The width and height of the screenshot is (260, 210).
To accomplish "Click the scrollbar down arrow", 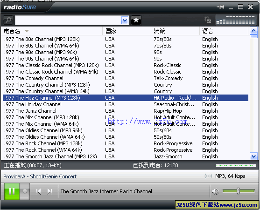I will pos(253,156).
